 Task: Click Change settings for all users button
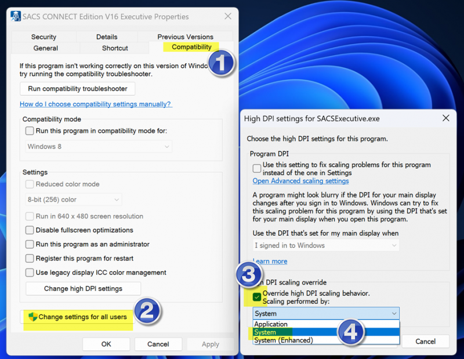pyautogui.click(x=77, y=317)
